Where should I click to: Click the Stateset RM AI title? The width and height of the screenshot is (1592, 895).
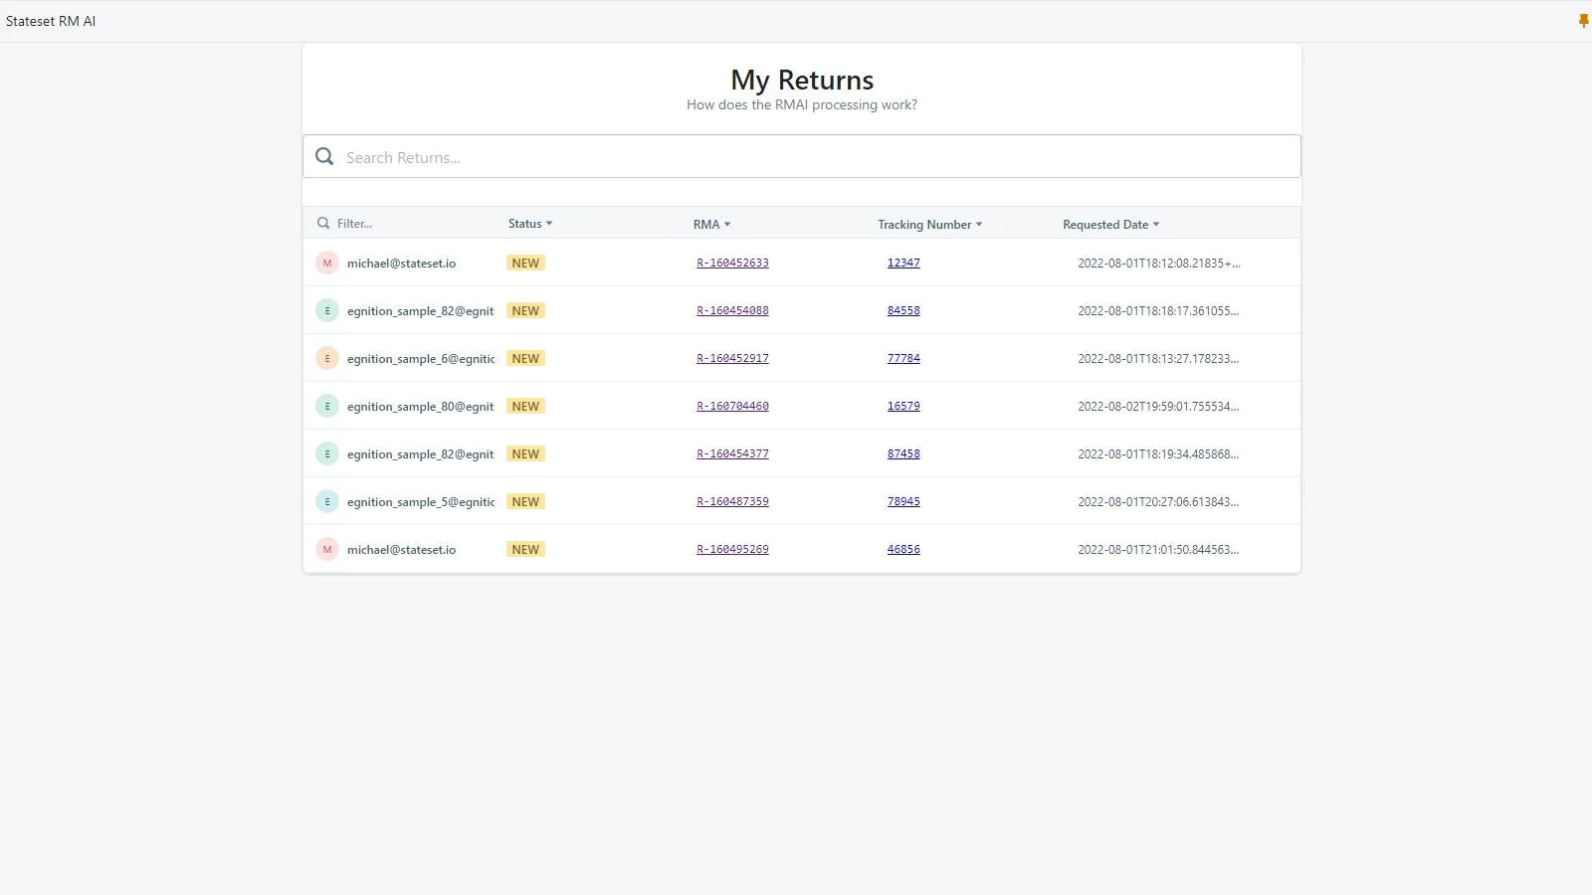click(51, 21)
